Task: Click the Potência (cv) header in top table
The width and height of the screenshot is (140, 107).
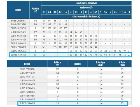Action: (x=35, y=10)
